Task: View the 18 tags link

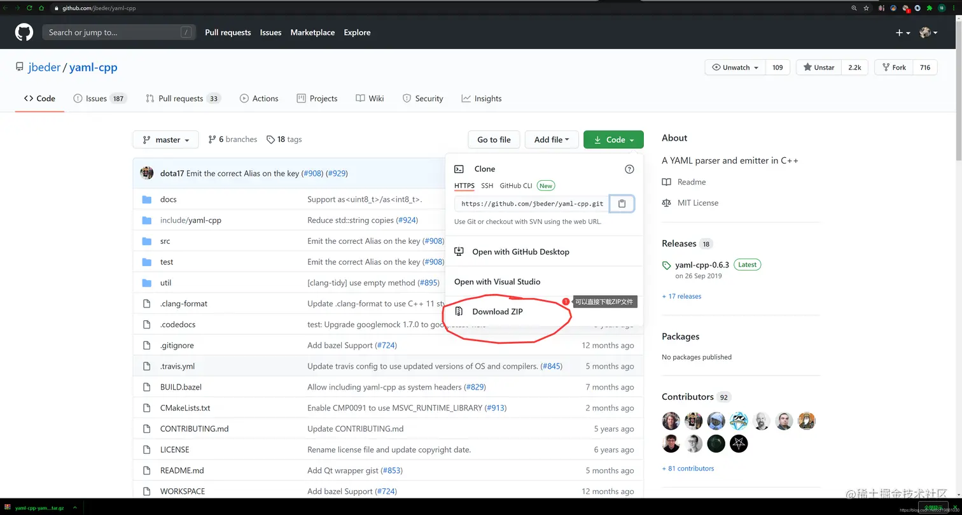Action: (x=284, y=139)
